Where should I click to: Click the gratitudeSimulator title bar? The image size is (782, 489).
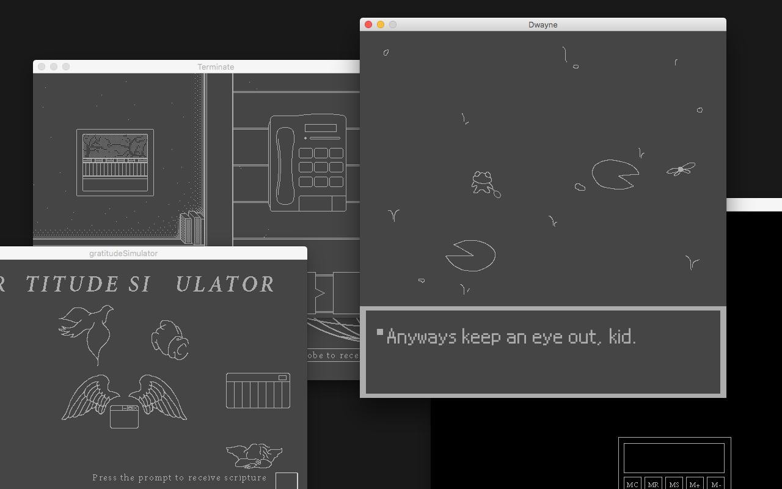tap(153, 253)
